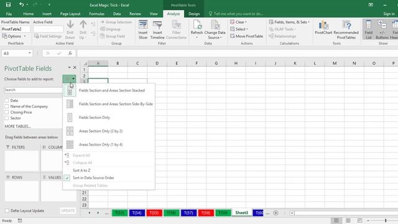Open the Name Box dropdown arrow
398x224 pixels.
click(30, 53)
